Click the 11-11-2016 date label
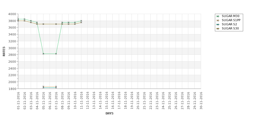The height and width of the screenshot is (118, 270). pyautogui.click(x=81, y=101)
